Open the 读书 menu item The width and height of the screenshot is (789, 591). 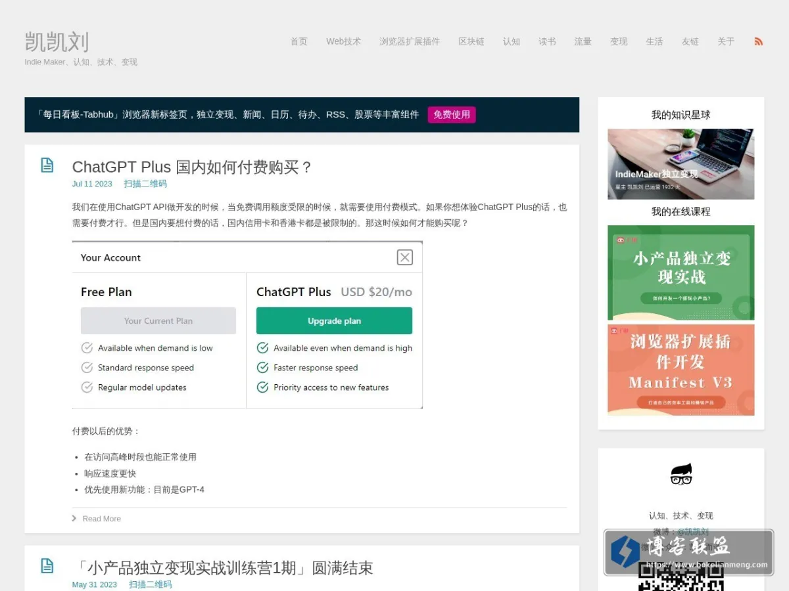[547, 41]
